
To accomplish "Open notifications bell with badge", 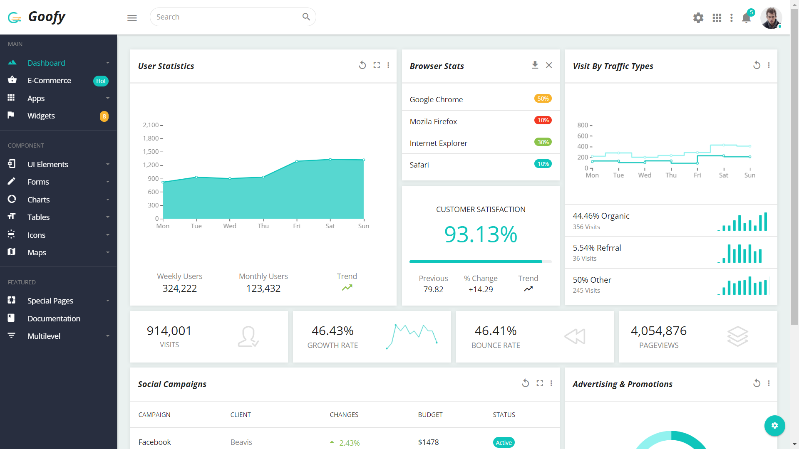I will (746, 18).
